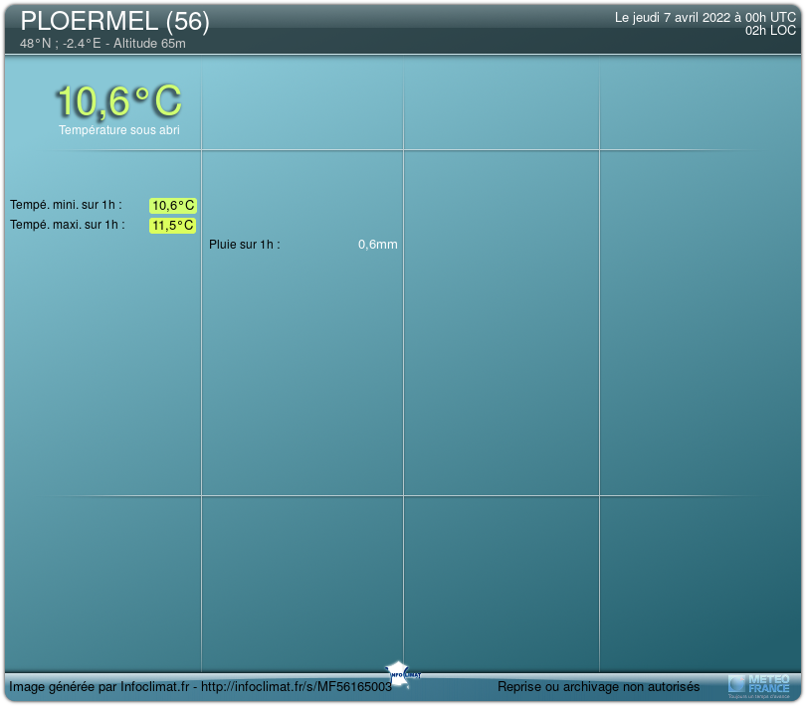Select the 0,6mm rainfall value
806x706 pixels.
tap(377, 245)
